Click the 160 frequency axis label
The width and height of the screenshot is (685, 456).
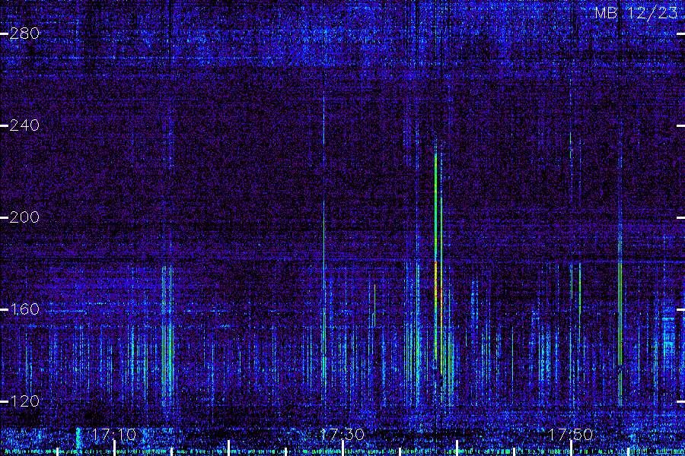point(24,309)
